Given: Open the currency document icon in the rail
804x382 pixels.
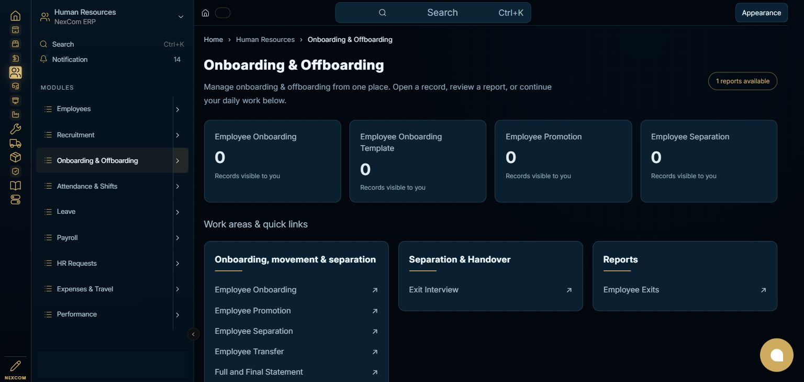Looking at the screenshot, I should tap(16, 58).
